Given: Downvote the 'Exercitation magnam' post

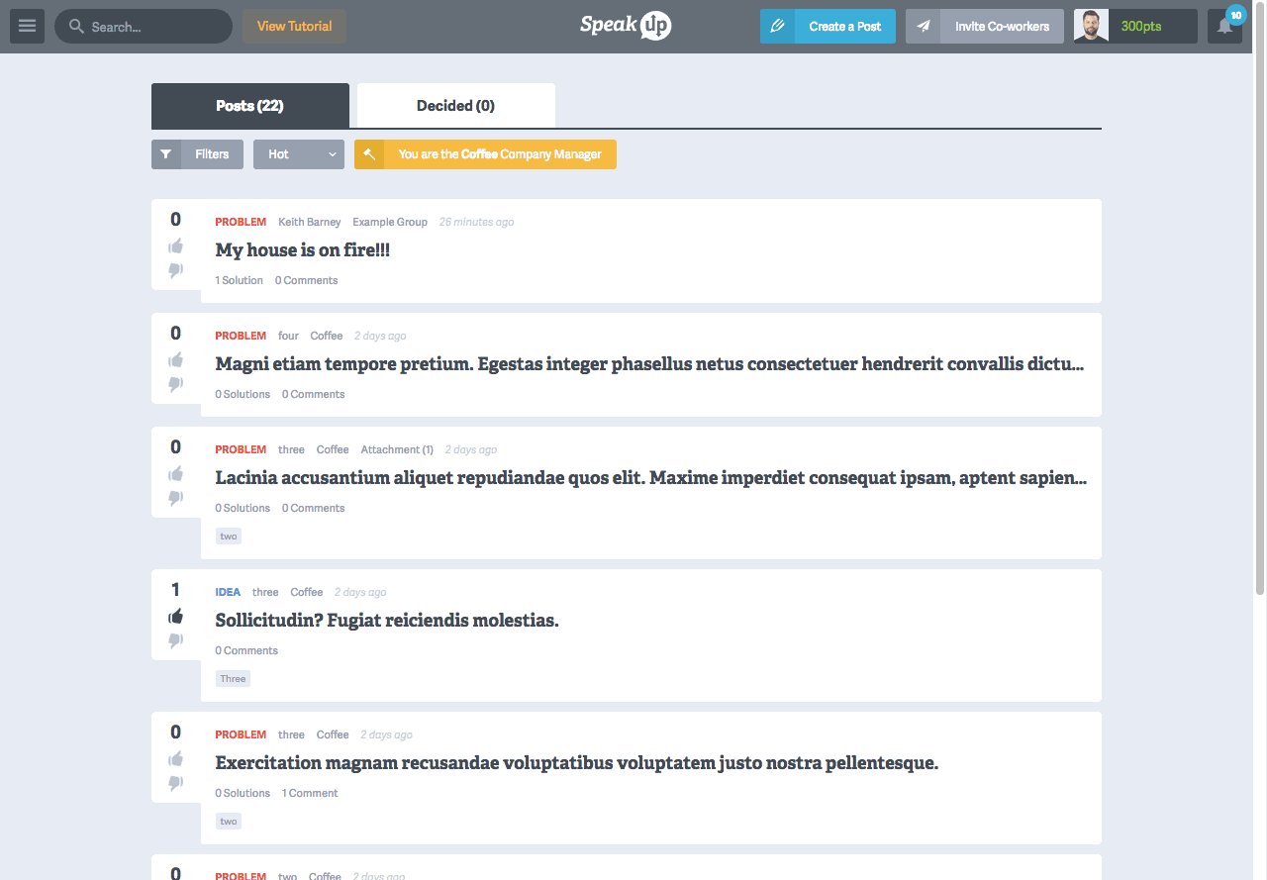Looking at the screenshot, I should (175, 782).
